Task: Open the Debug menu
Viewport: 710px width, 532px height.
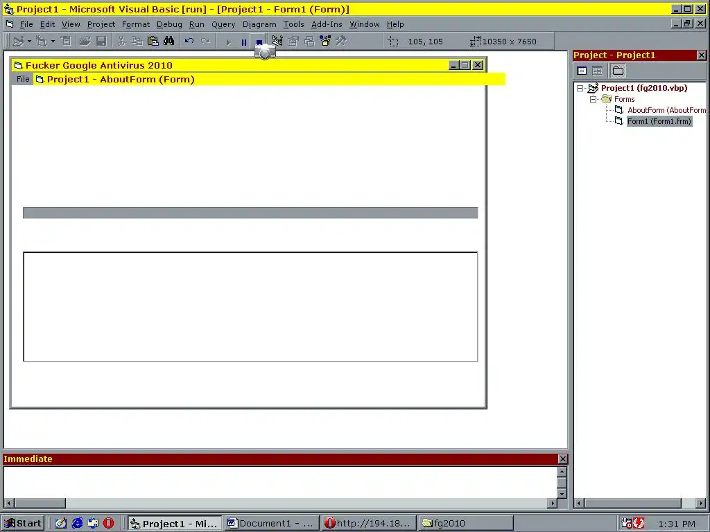Action: (169, 24)
